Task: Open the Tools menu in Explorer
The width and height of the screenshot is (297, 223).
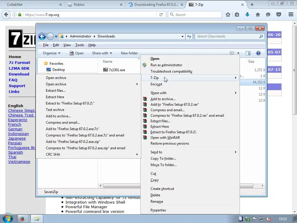Action: (x=79, y=45)
